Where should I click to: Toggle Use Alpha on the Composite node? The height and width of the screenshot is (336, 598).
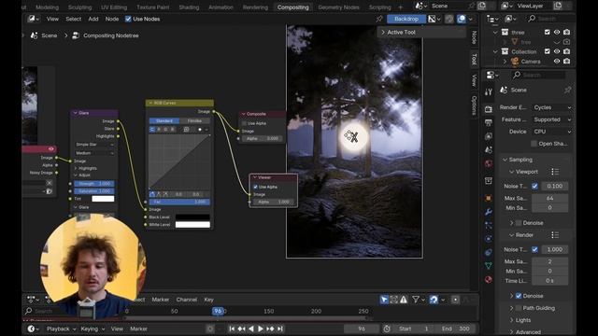point(244,123)
